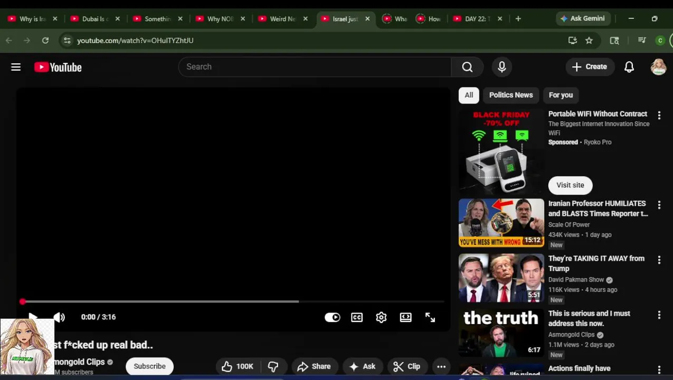673x380 pixels.
Task: Play the video
Action: (33, 317)
